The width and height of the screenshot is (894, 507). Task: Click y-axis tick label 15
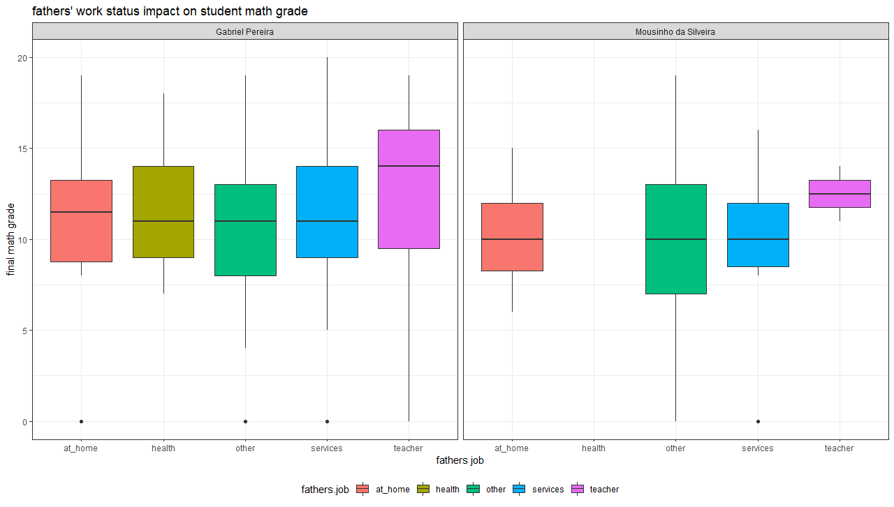(x=23, y=149)
